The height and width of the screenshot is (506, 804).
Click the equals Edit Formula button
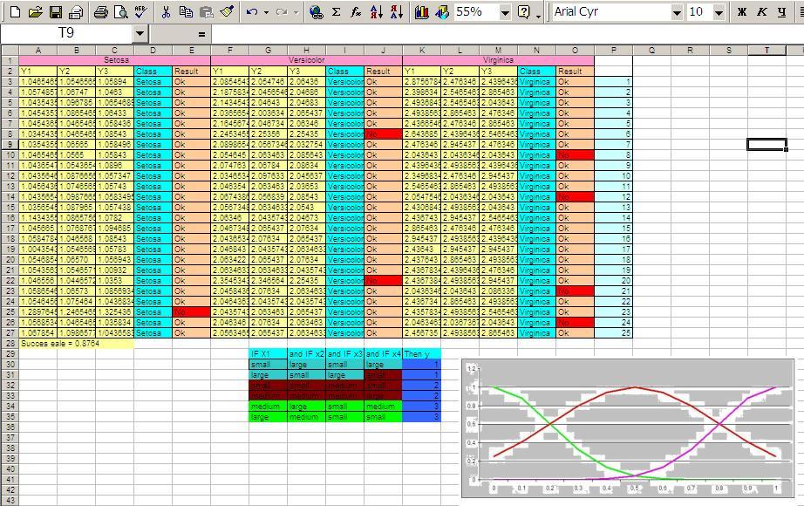click(x=202, y=33)
